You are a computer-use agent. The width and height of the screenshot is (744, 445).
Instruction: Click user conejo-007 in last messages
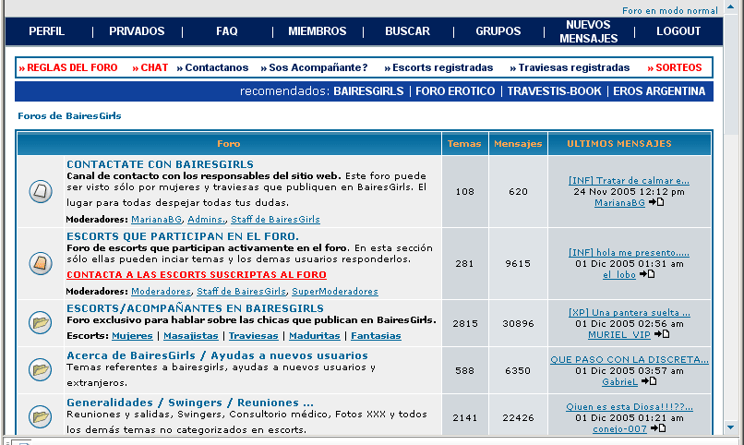pyautogui.click(x=619, y=428)
